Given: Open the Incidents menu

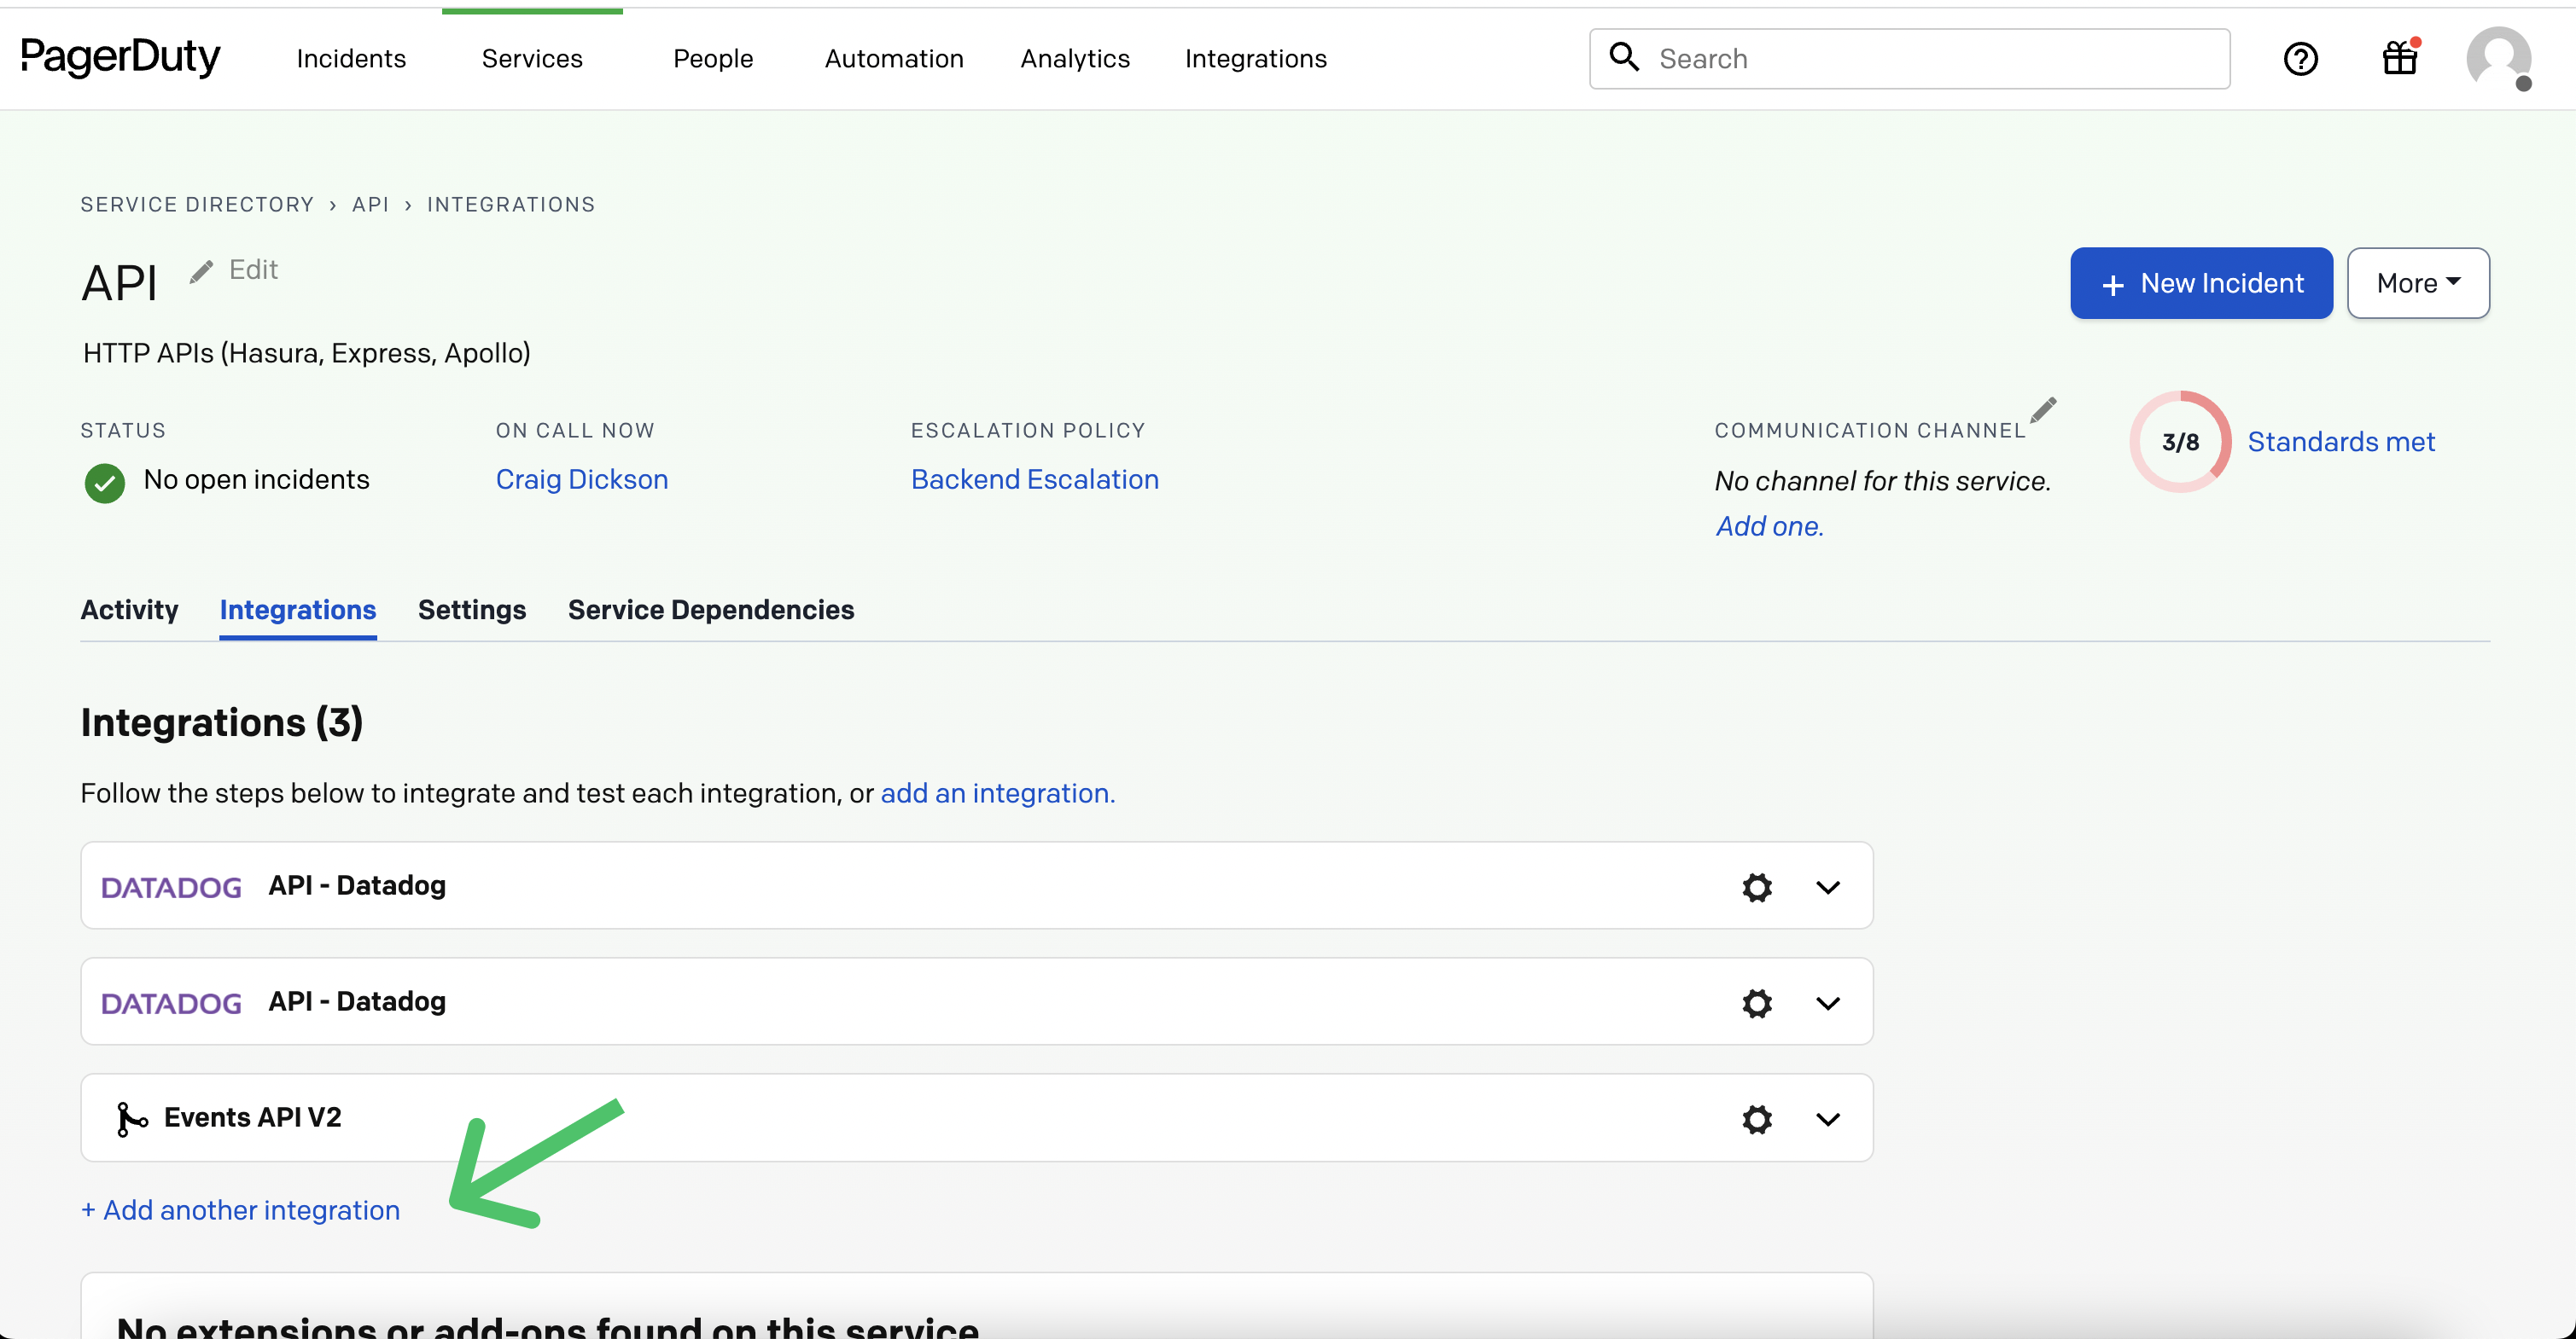Looking at the screenshot, I should coord(351,59).
